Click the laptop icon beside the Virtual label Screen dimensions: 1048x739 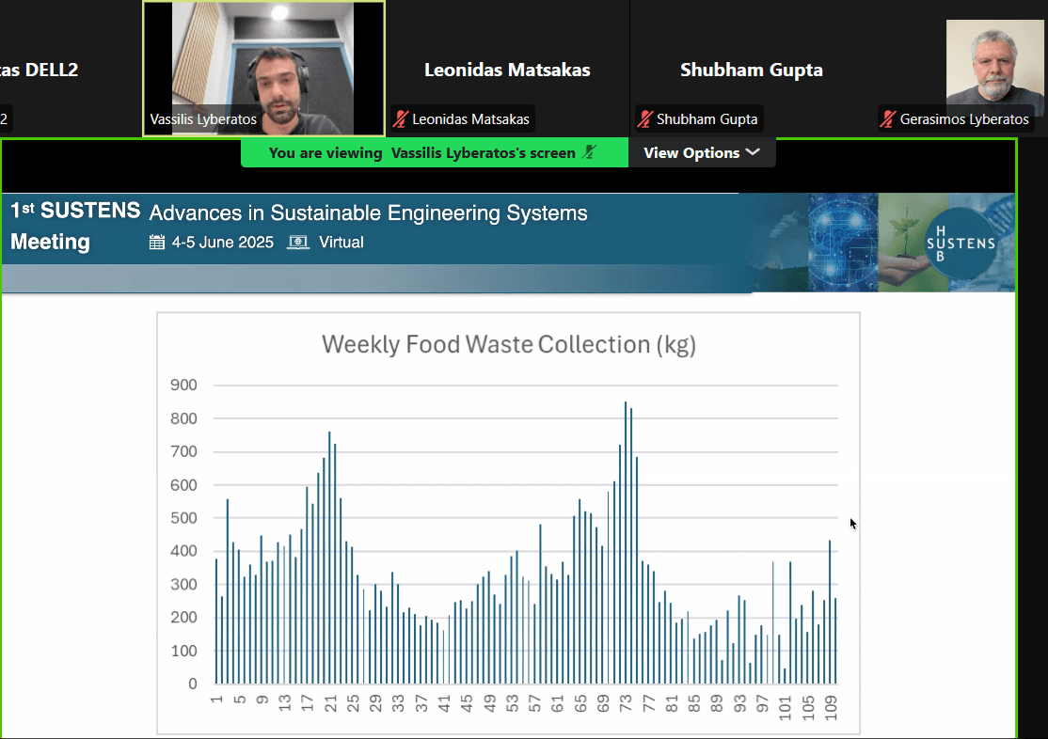(x=298, y=243)
